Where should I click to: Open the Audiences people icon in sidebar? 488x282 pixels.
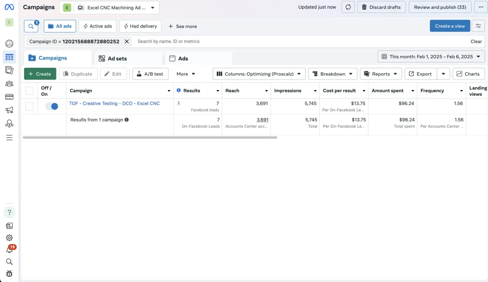point(9,84)
